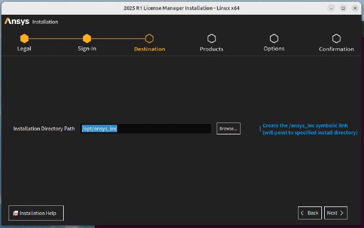The image size is (364, 228).
Task: Click the Products step hexagon icon
Action: 212,39
